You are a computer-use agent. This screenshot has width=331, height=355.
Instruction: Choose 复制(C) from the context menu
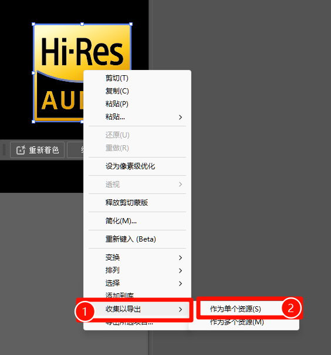(x=137, y=91)
